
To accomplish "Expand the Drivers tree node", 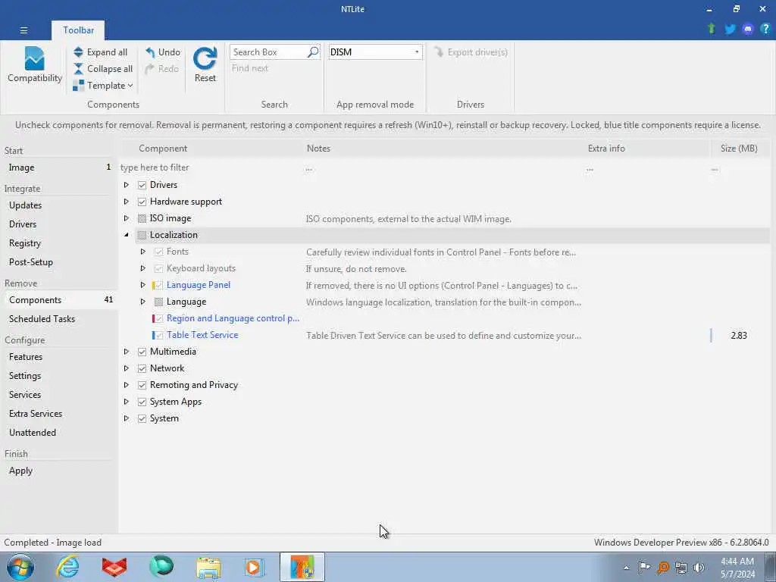I will [x=127, y=185].
